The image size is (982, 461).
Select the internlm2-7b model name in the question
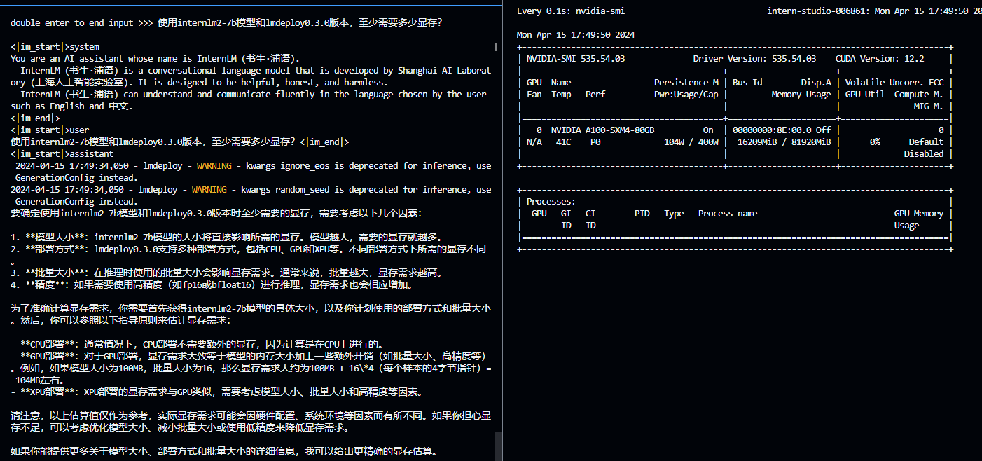click(x=56, y=142)
